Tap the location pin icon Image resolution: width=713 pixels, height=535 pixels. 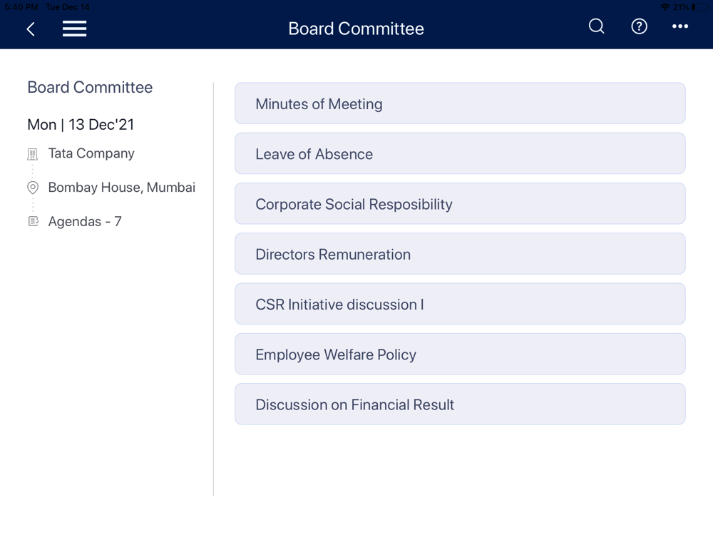pos(33,188)
